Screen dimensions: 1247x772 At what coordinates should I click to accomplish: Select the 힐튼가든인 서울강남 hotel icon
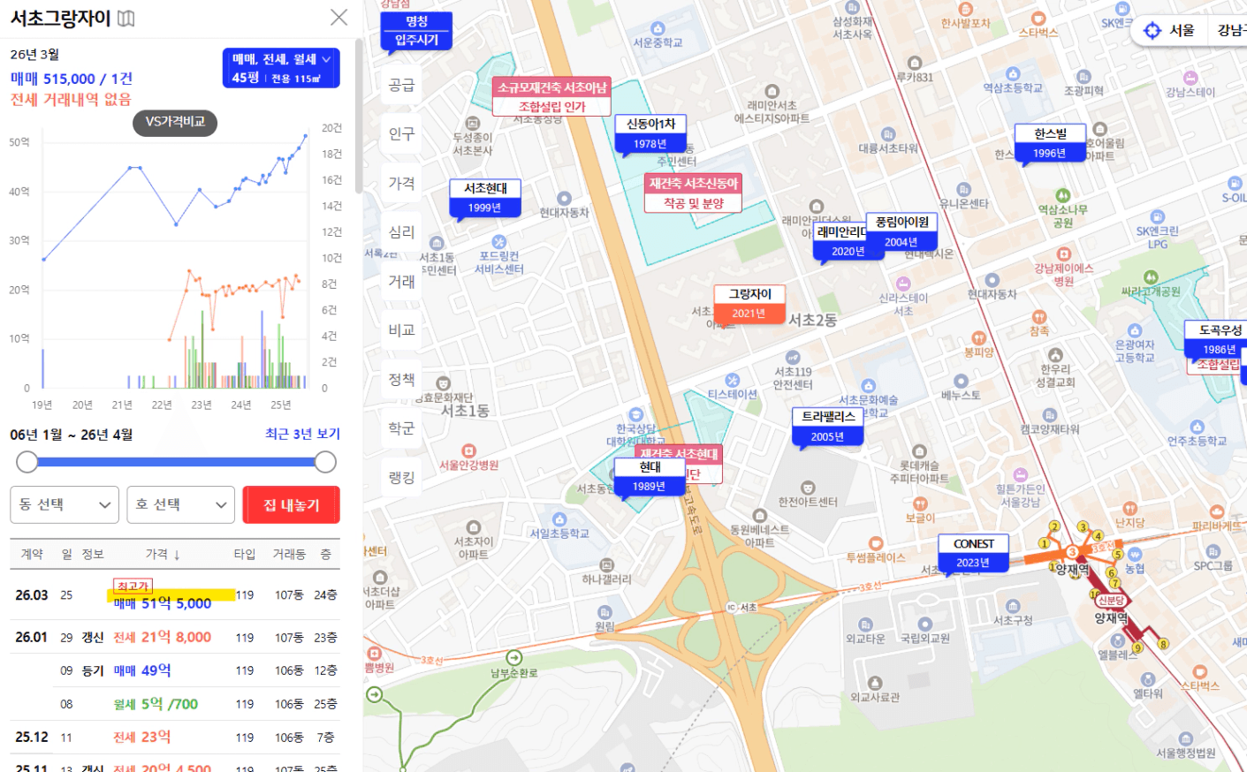pyautogui.click(x=1020, y=474)
